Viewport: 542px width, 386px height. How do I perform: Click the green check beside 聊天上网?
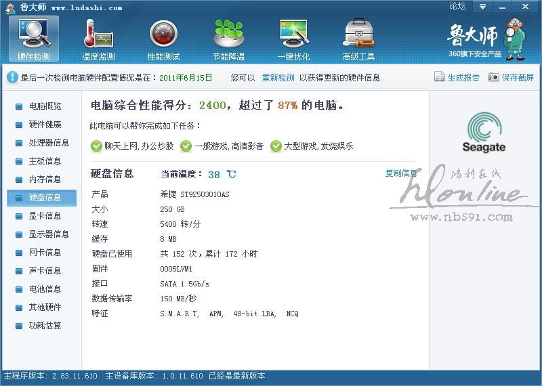[96, 146]
